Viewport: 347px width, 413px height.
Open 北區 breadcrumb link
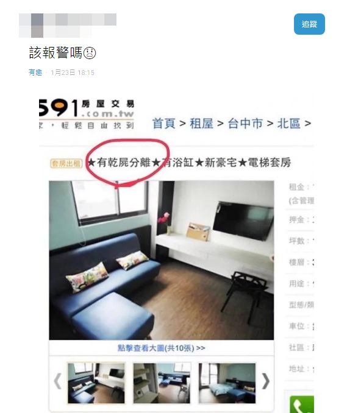[x=288, y=124]
